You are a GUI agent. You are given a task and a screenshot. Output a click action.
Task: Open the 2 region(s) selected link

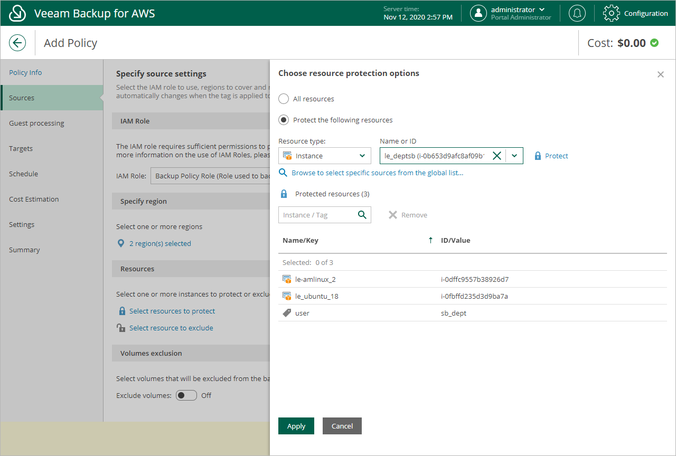pyautogui.click(x=160, y=243)
